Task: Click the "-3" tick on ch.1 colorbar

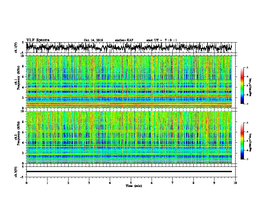Action: click(x=247, y=67)
